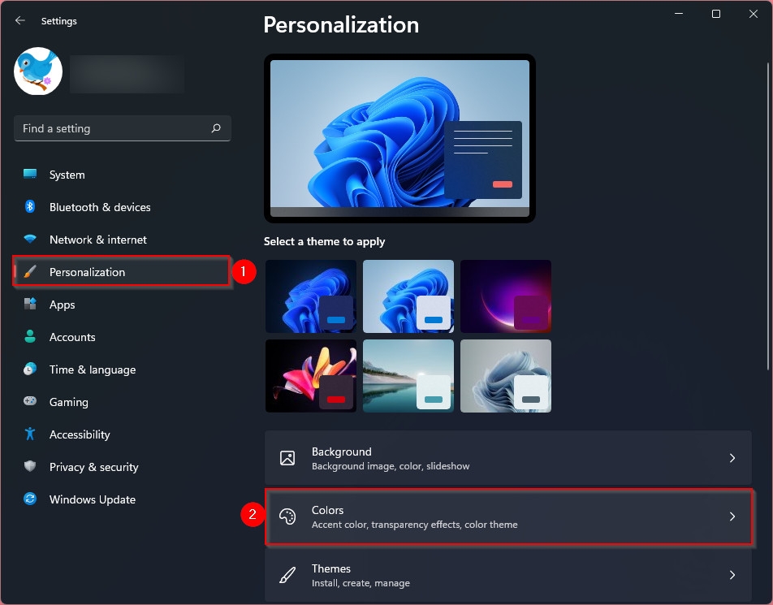This screenshot has height=605, width=773.
Task: Apply the dark blue bloom theme
Action: coord(310,296)
